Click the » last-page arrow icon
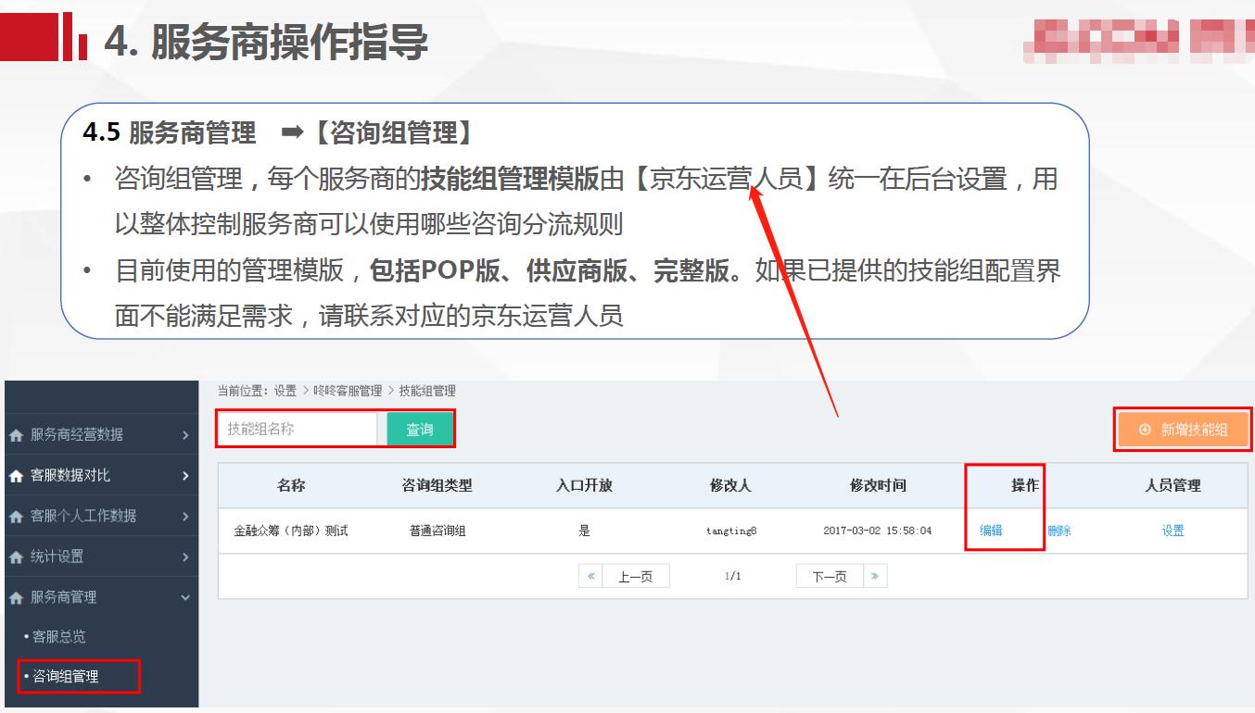 [875, 575]
